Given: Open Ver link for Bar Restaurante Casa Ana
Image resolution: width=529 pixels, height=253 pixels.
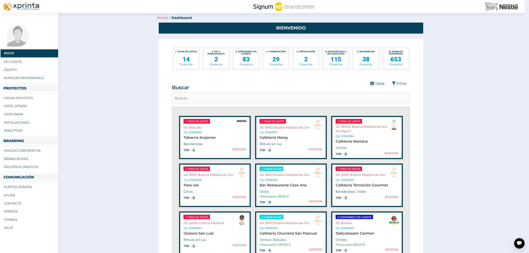Looking at the screenshot, I should pos(265,202).
